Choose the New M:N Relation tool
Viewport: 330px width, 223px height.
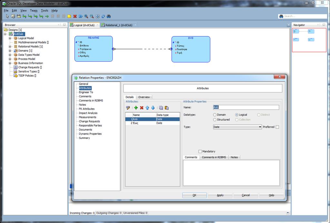point(24,16)
